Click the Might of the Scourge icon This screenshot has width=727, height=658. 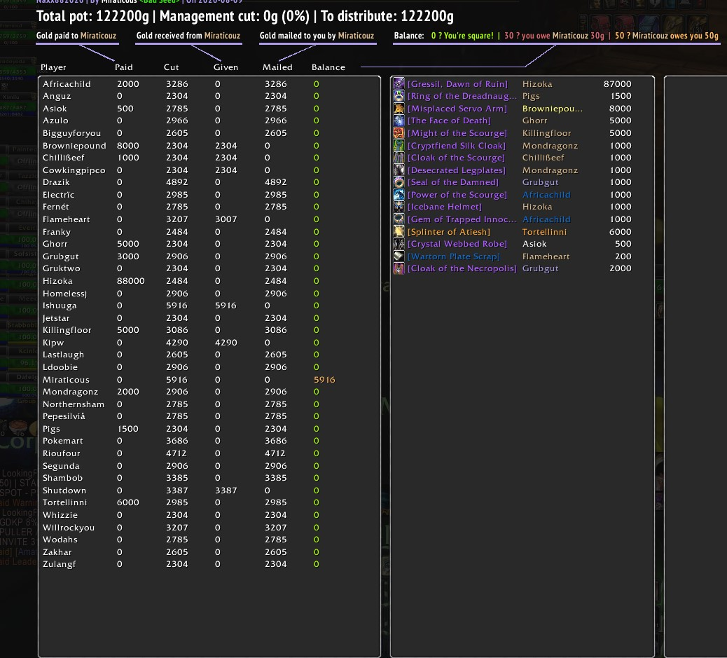coord(399,132)
